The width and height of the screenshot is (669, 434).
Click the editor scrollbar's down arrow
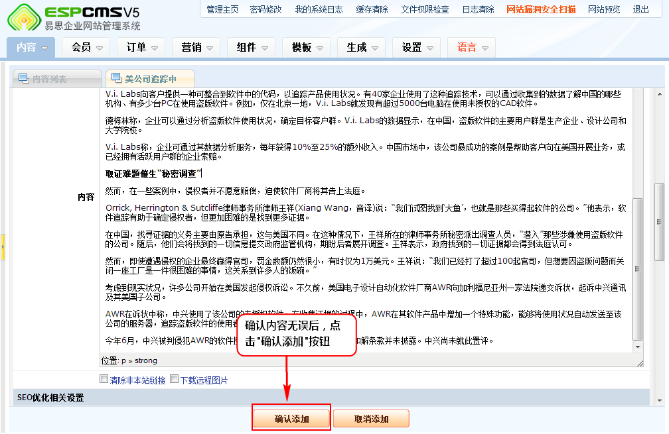(x=637, y=347)
